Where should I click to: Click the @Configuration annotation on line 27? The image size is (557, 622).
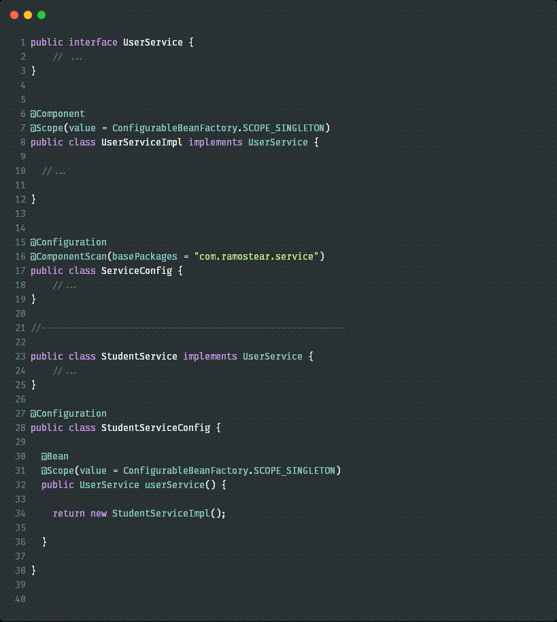(68, 414)
